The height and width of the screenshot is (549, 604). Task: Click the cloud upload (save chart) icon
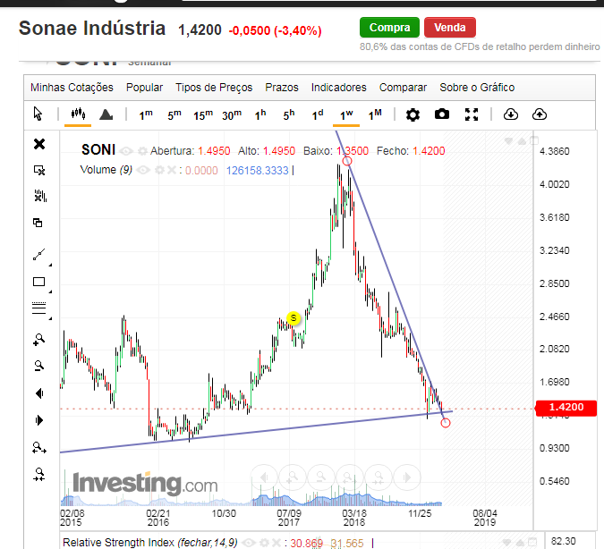(x=540, y=114)
